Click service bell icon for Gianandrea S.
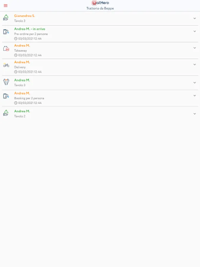 6,18
